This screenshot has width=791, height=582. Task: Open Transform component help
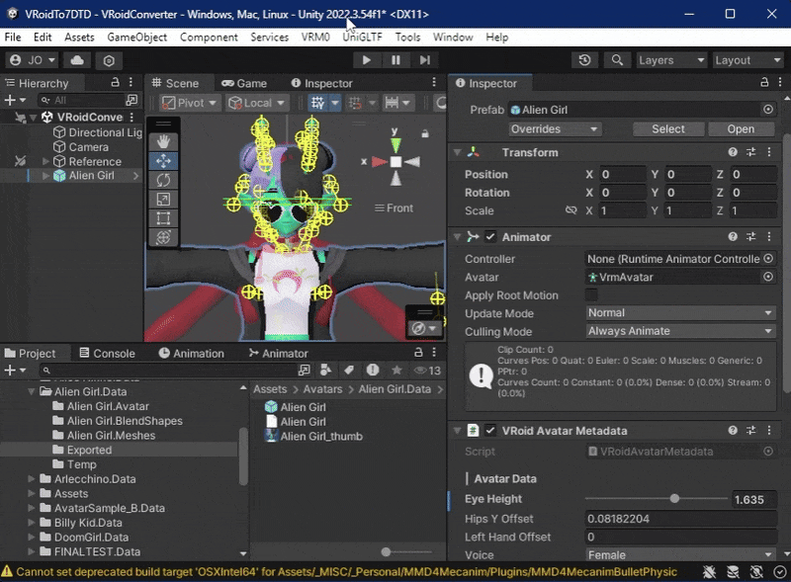coord(733,152)
